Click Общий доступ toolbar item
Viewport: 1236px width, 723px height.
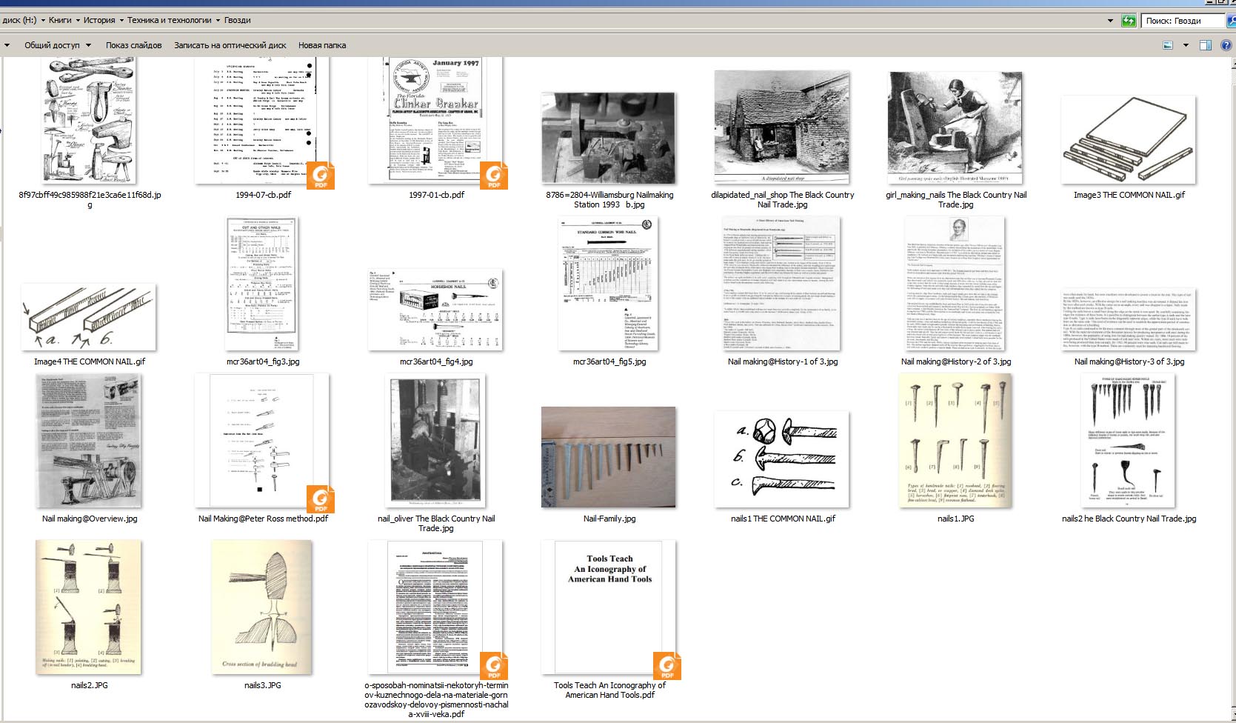pos(52,45)
